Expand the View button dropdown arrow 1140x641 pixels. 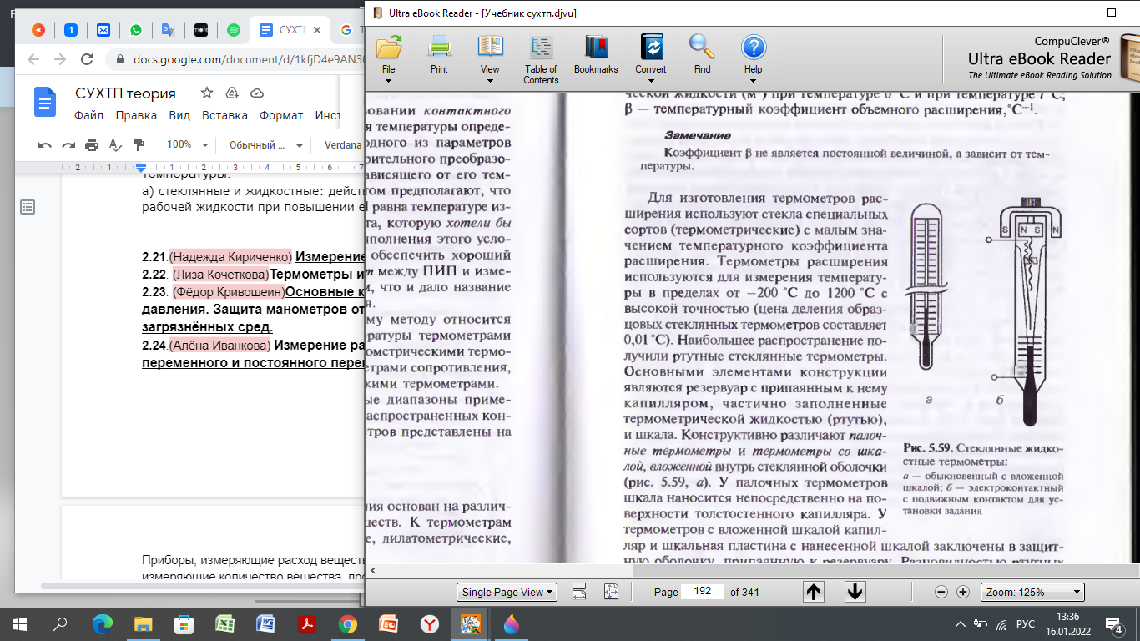(490, 81)
